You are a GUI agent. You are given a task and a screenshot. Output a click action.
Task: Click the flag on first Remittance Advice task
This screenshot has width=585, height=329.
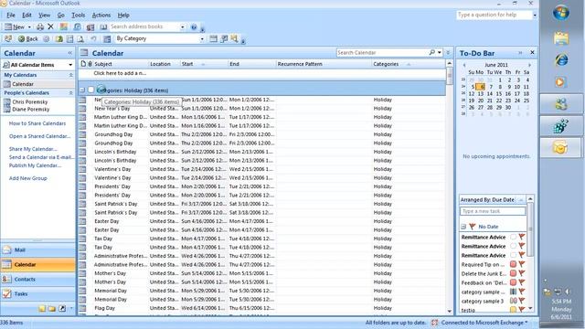click(522, 237)
